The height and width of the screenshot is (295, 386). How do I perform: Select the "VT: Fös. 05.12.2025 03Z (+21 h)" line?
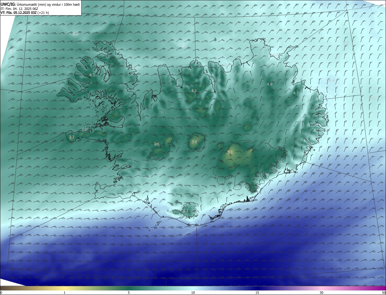tap(25, 13)
